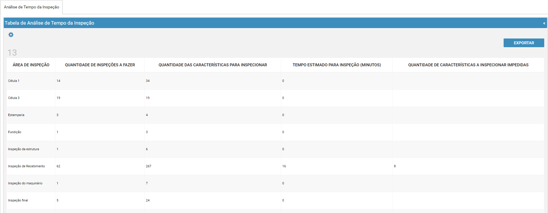Select the Célula 1 row label
This screenshot has width=548, height=213.
click(14, 81)
